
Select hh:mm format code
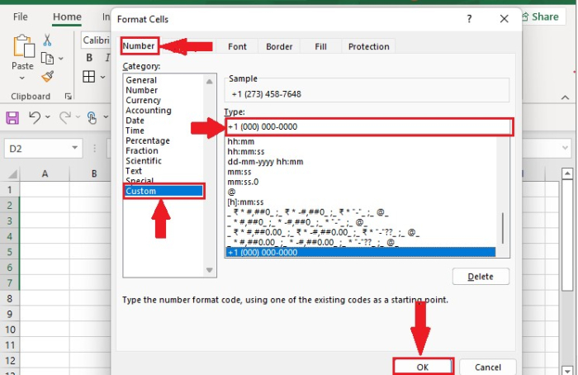(241, 141)
